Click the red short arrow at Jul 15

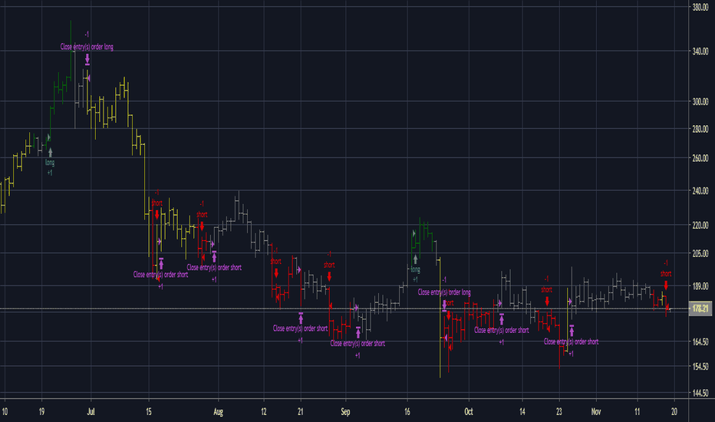(157, 214)
